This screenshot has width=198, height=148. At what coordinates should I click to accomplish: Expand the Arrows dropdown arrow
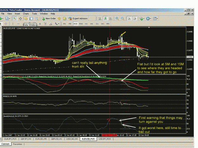tap(59, 24)
